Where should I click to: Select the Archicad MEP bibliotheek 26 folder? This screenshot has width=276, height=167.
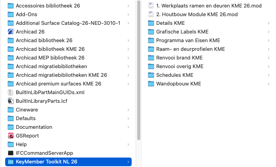click(x=68, y=58)
